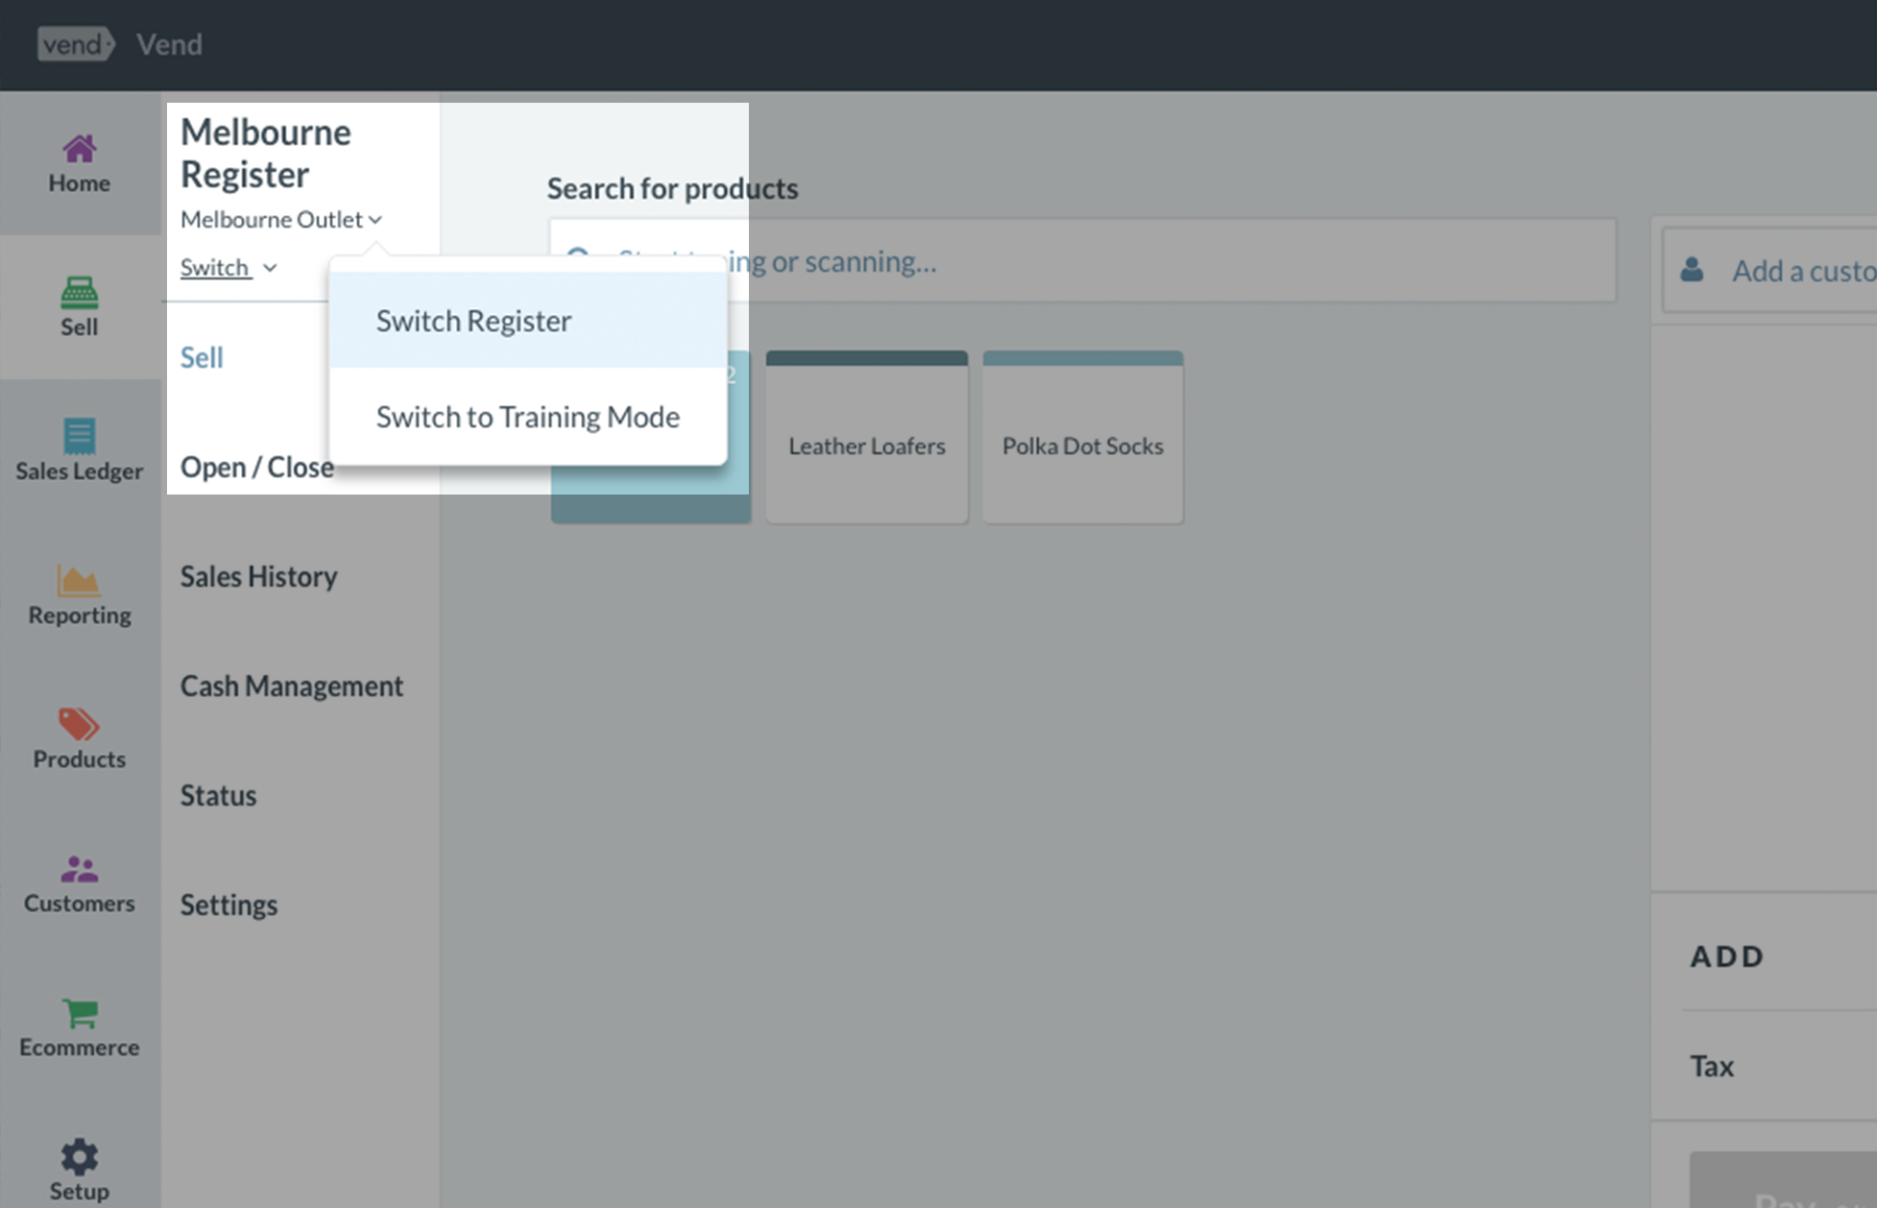Open Customers people icon
Screen dimensions: 1877x1208
80,868
